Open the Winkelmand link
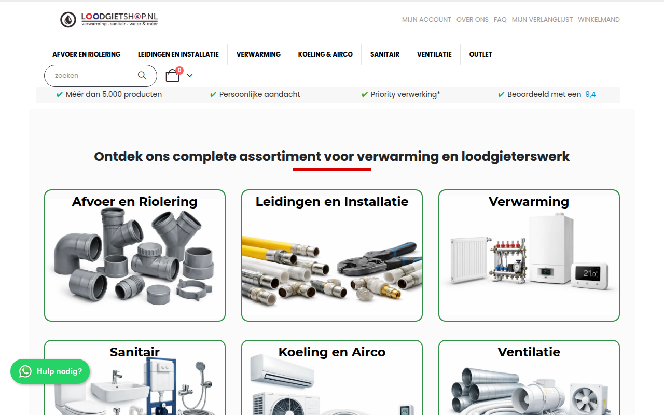 [599, 20]
